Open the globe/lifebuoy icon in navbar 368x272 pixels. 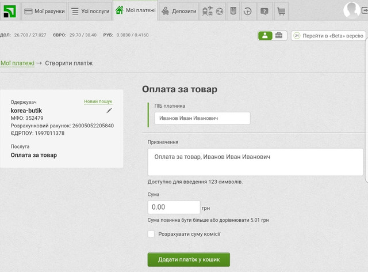[x=220, y=12]
